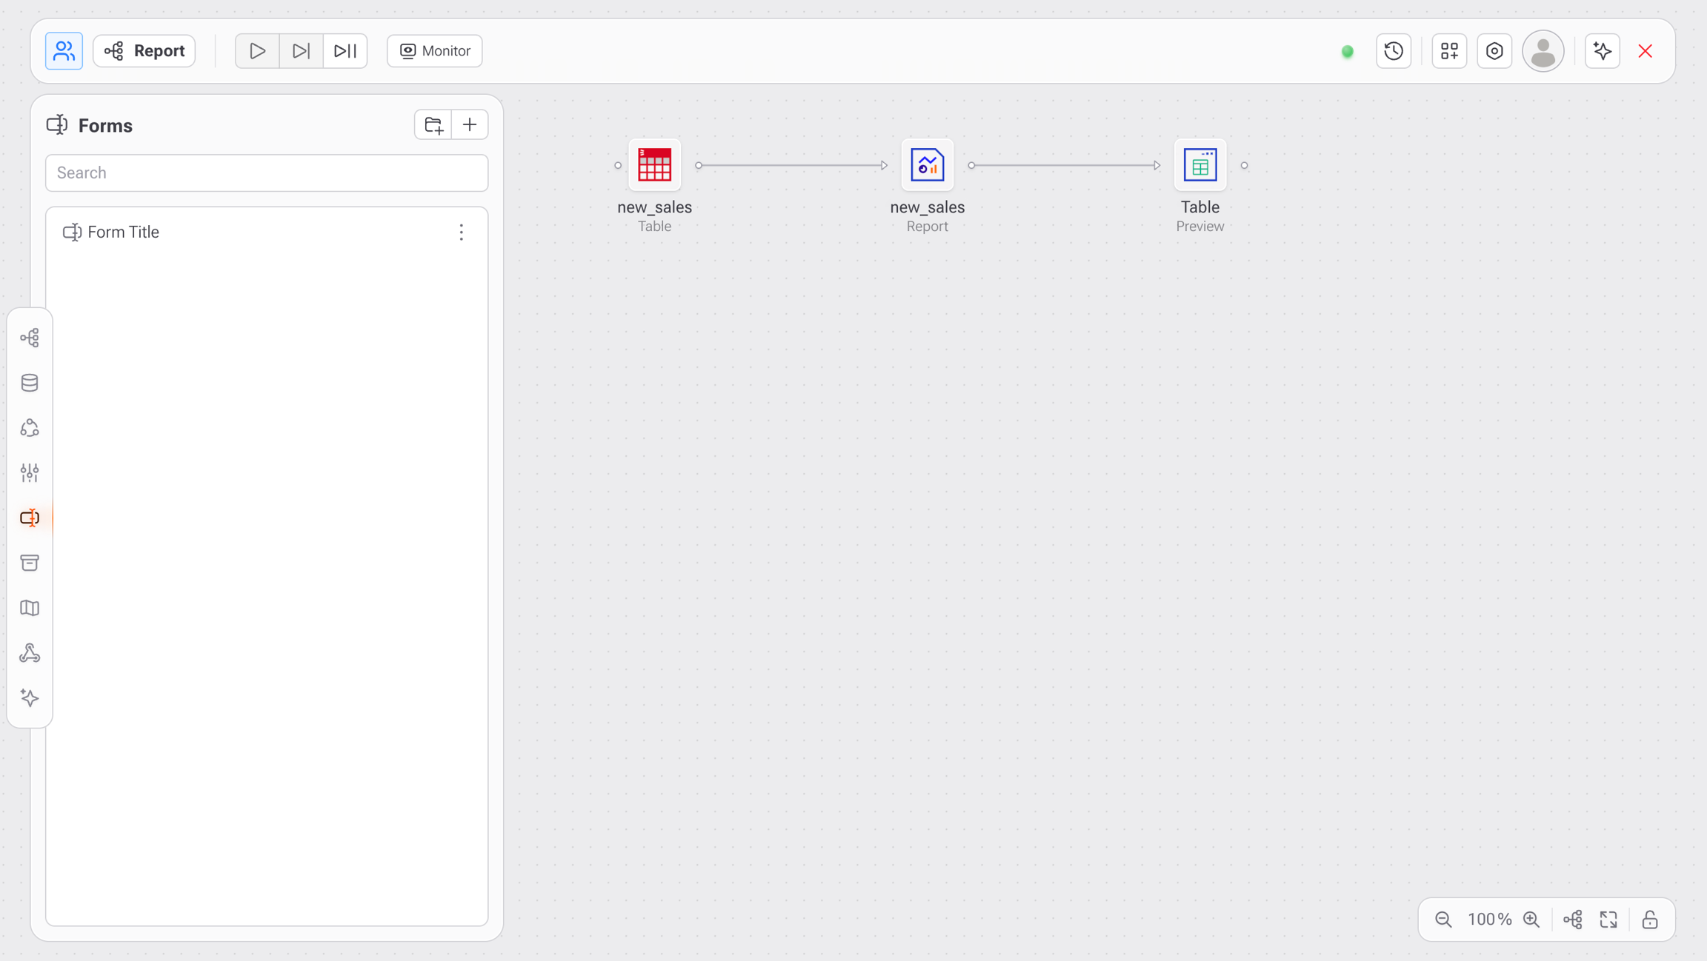Select the new_sales Report node
The image size is (1707, 961).
[927, 165]
